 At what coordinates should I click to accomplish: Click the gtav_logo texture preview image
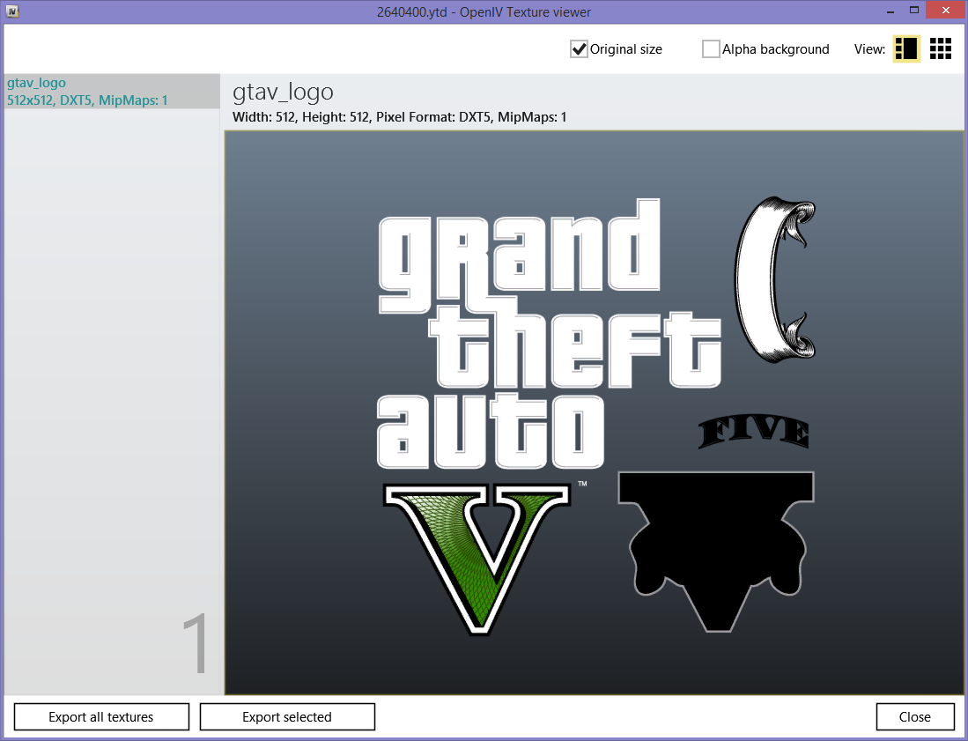pos(594,412)
